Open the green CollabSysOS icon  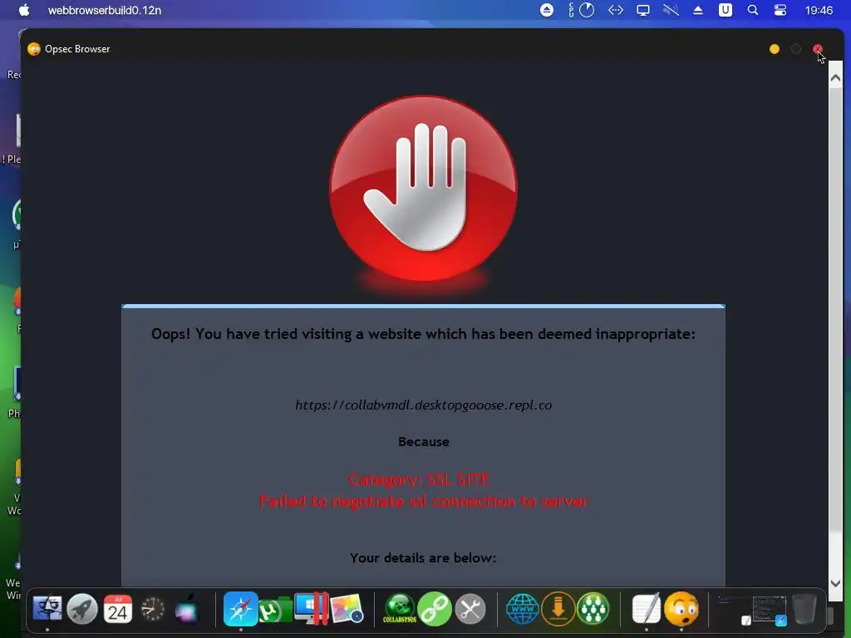[x=400, y=609]
